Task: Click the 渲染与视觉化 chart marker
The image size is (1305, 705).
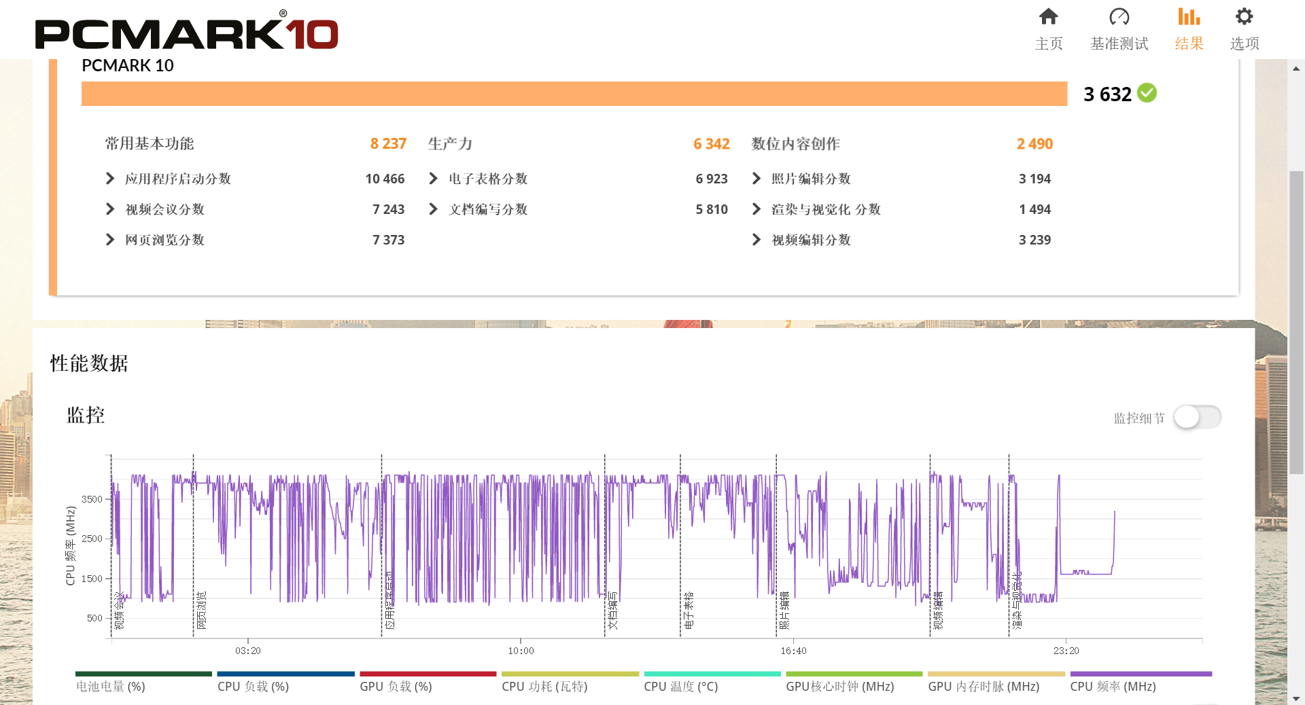Action: (x=1017, y=600)
